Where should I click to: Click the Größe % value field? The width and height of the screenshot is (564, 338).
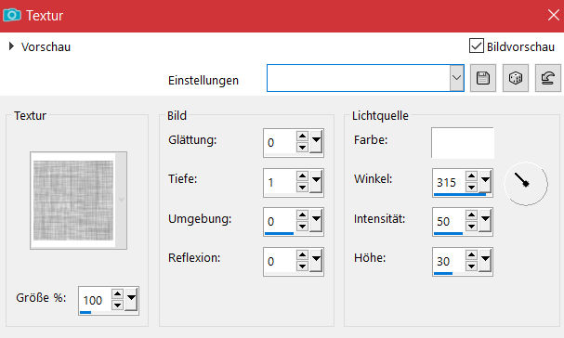(95, 300)
